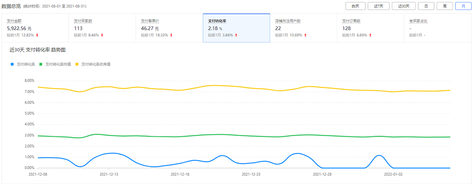Switch to 周 granularity
This screenshot has width=474, height=184.
[x=445, y=6]
